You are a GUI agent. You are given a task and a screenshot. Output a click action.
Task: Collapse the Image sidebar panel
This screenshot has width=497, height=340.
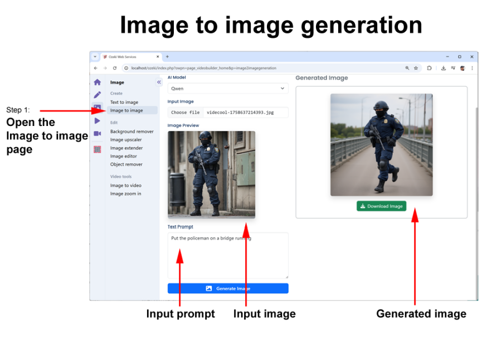(159, 82)
